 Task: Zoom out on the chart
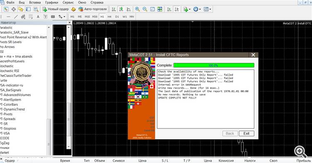(x=145, y=9)
